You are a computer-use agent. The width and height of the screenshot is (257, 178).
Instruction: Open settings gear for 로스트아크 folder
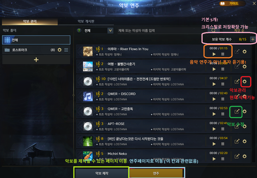click(x=59, y=50)
